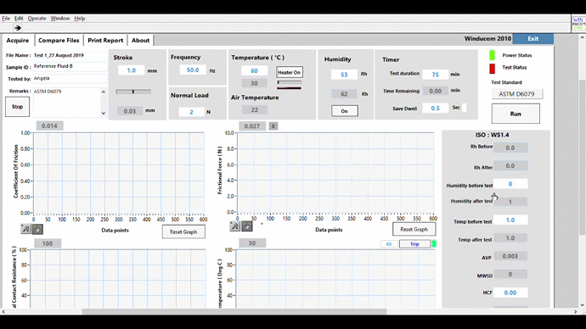The image size is (586, 329).
Task: Click the frictional force 0.027 reading
Action: (x=252, y=126)
